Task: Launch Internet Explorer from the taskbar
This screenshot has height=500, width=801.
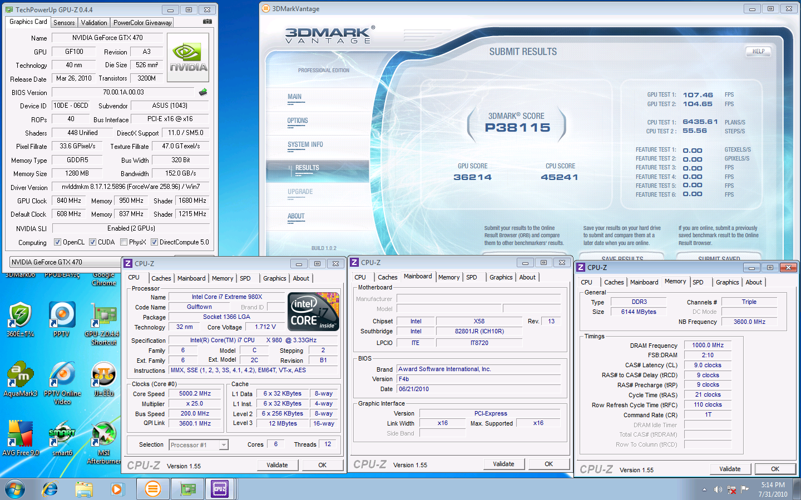Action: [x=50, y=489]
